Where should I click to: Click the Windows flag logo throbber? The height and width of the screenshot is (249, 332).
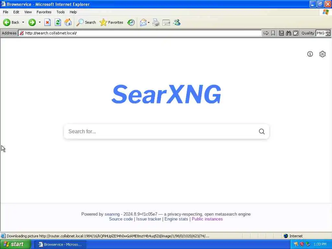coord(326,12)
